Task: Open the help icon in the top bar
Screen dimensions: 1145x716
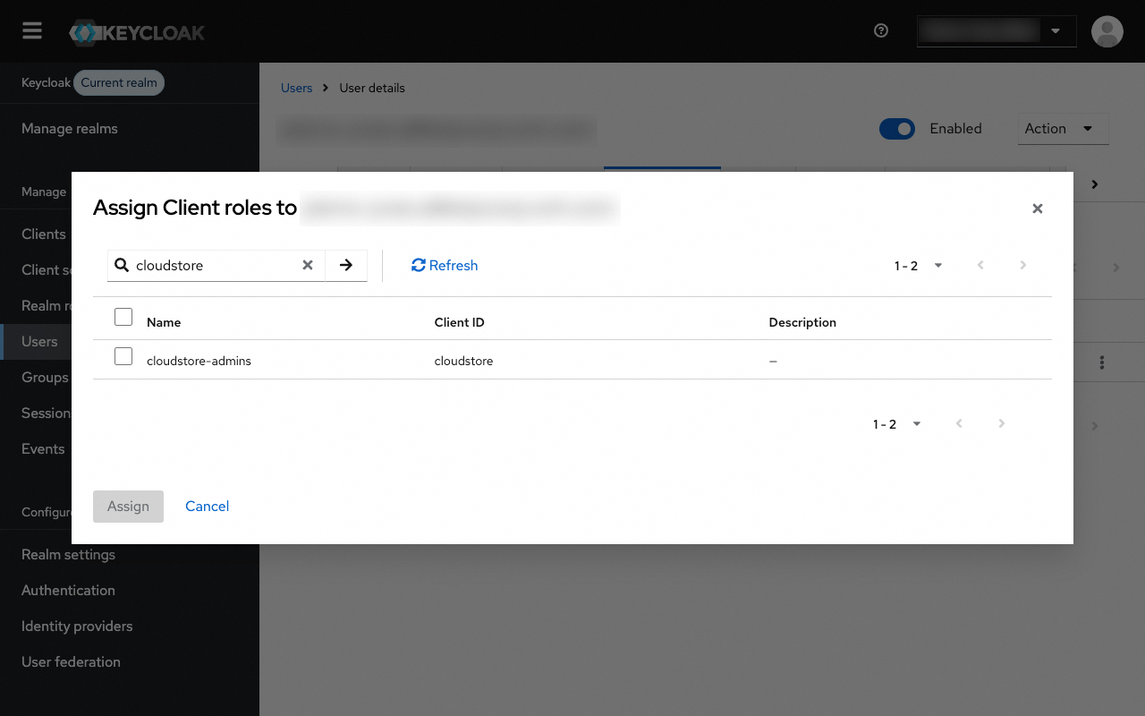Action: pos(880,30)
